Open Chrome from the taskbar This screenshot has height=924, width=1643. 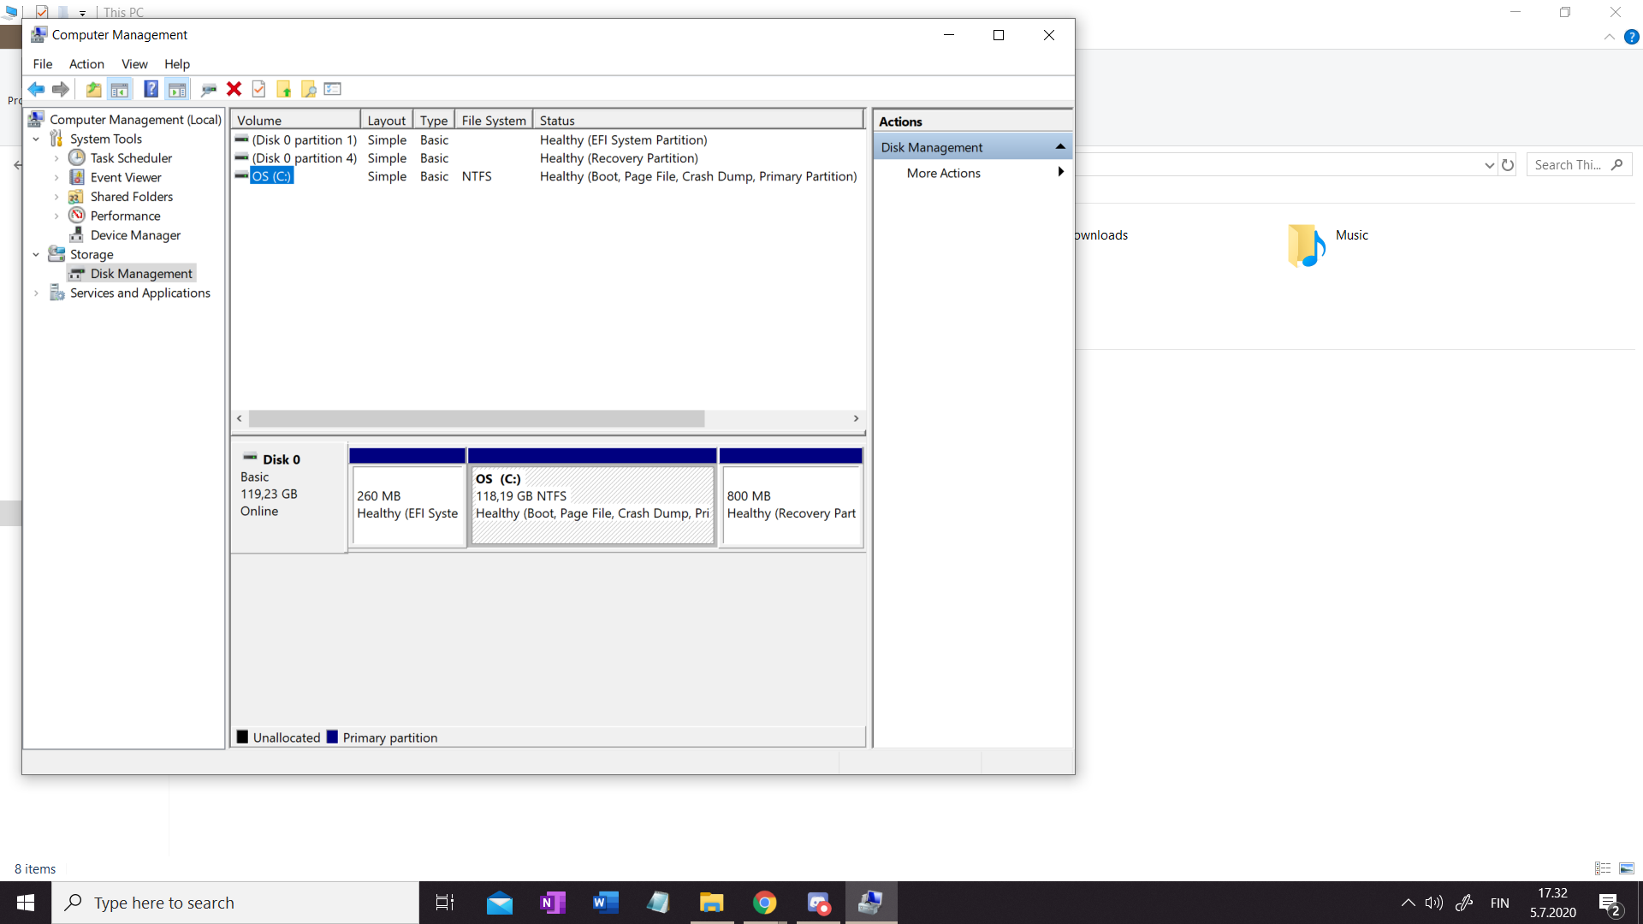click(764, 903)
